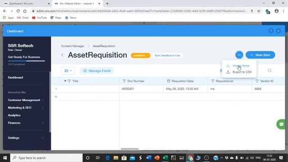Image resolution: width=288 pixels, height=162 pixels.
Task: Click the horizontal table scrollbar
Action: pyautogui.click(x=130, y=149)
